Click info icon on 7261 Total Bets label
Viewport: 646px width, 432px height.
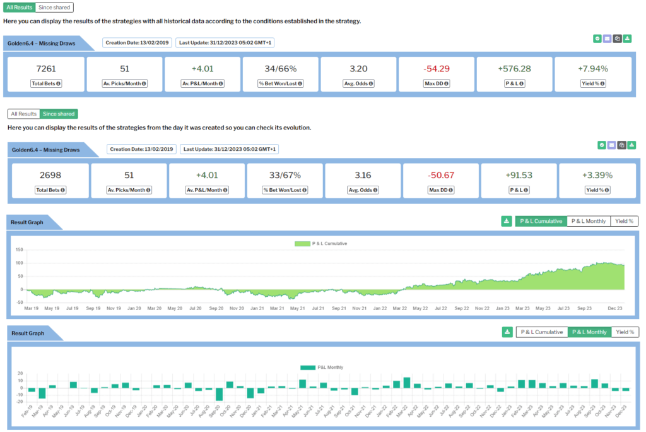58,83
